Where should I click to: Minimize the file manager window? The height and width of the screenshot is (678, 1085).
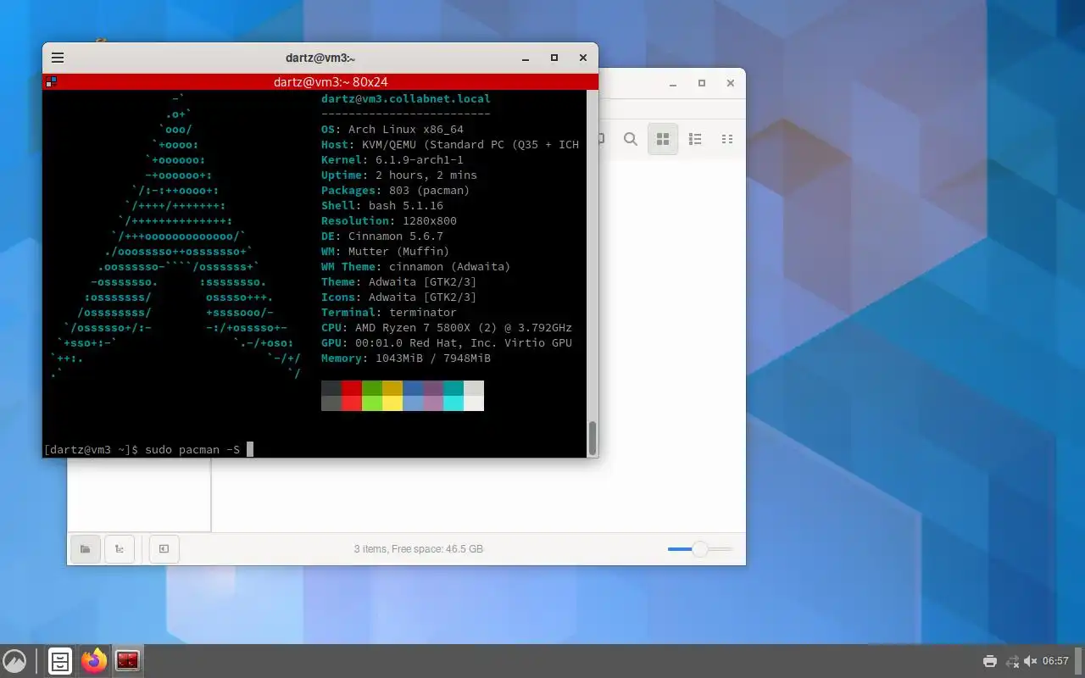click(673, 83)
